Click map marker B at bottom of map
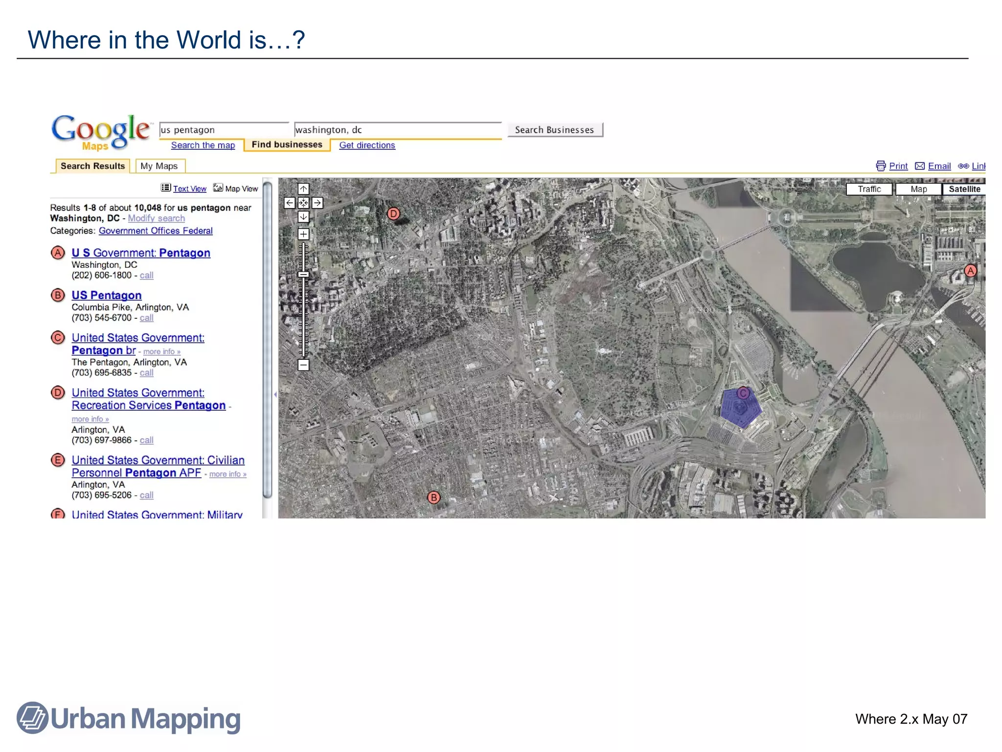Viewport: 1002px width, 752px height. [x=433, y=497]
